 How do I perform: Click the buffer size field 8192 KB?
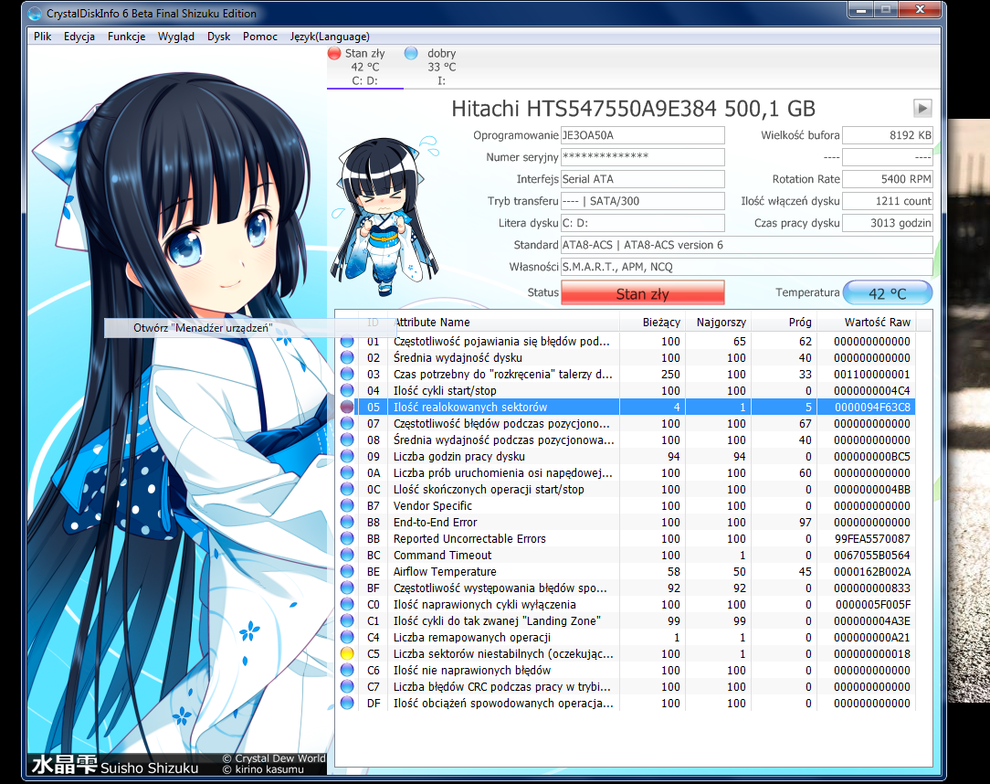pos(888,135)
